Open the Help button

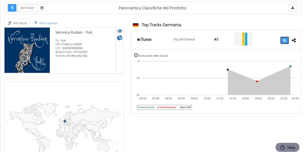pyautogui.click(x=287, y=148)
